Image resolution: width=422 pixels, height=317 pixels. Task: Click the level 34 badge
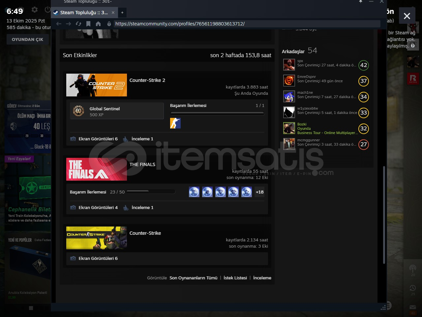click(x=364, y=97)
